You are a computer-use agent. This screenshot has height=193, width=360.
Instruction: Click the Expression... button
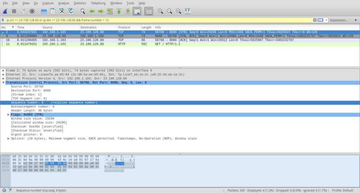(342, 20)
